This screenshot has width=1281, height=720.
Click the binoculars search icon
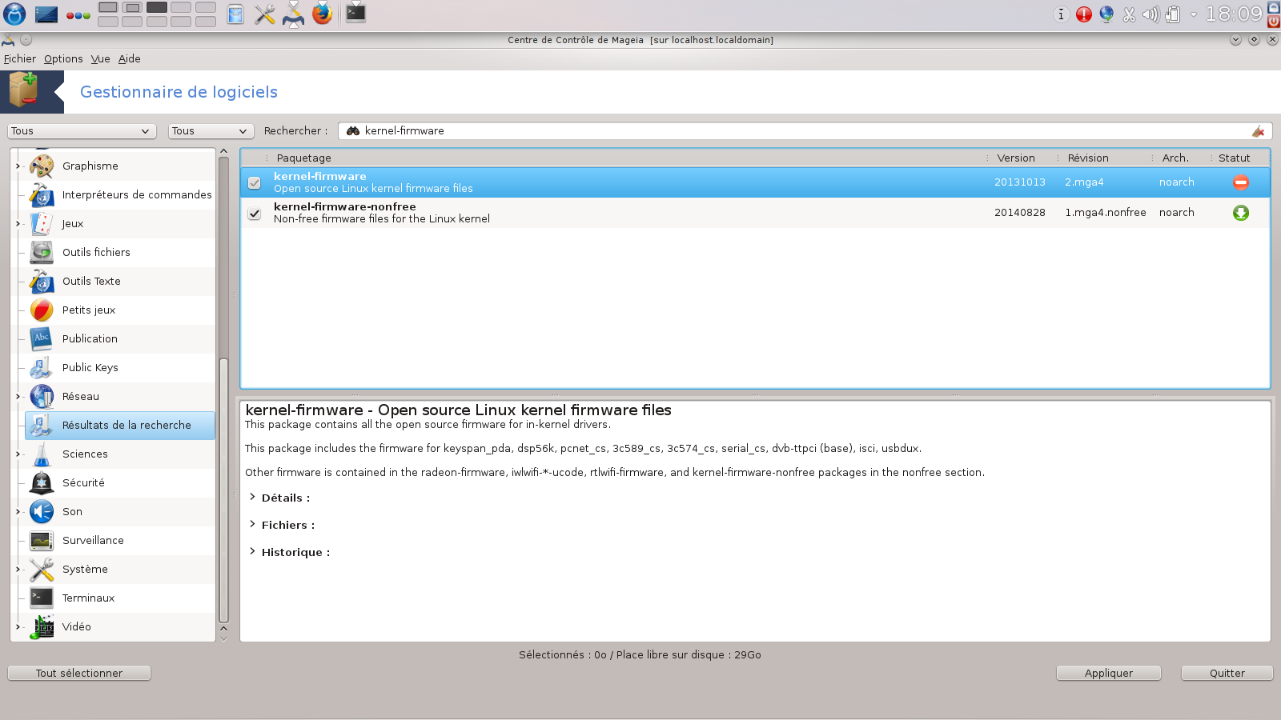click(352, 131)
